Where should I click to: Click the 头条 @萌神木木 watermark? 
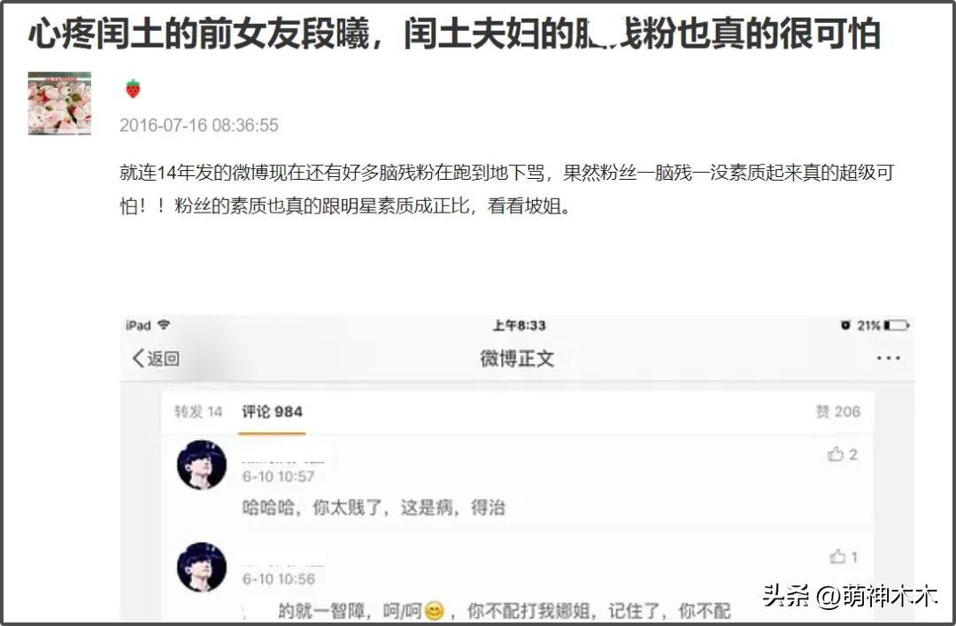850,596
